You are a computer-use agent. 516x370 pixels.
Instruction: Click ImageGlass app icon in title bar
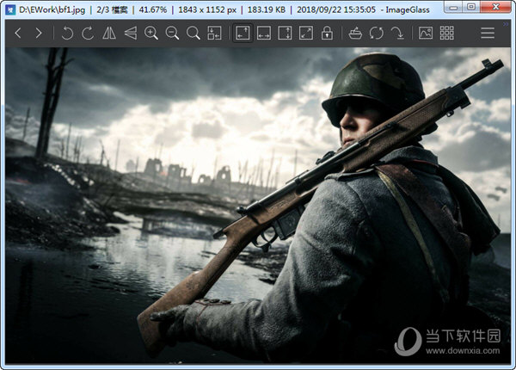(x=11, y=9)
